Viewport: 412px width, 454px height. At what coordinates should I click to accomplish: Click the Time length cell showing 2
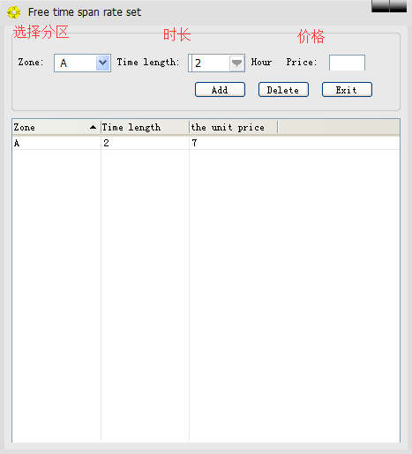point(145,143)
